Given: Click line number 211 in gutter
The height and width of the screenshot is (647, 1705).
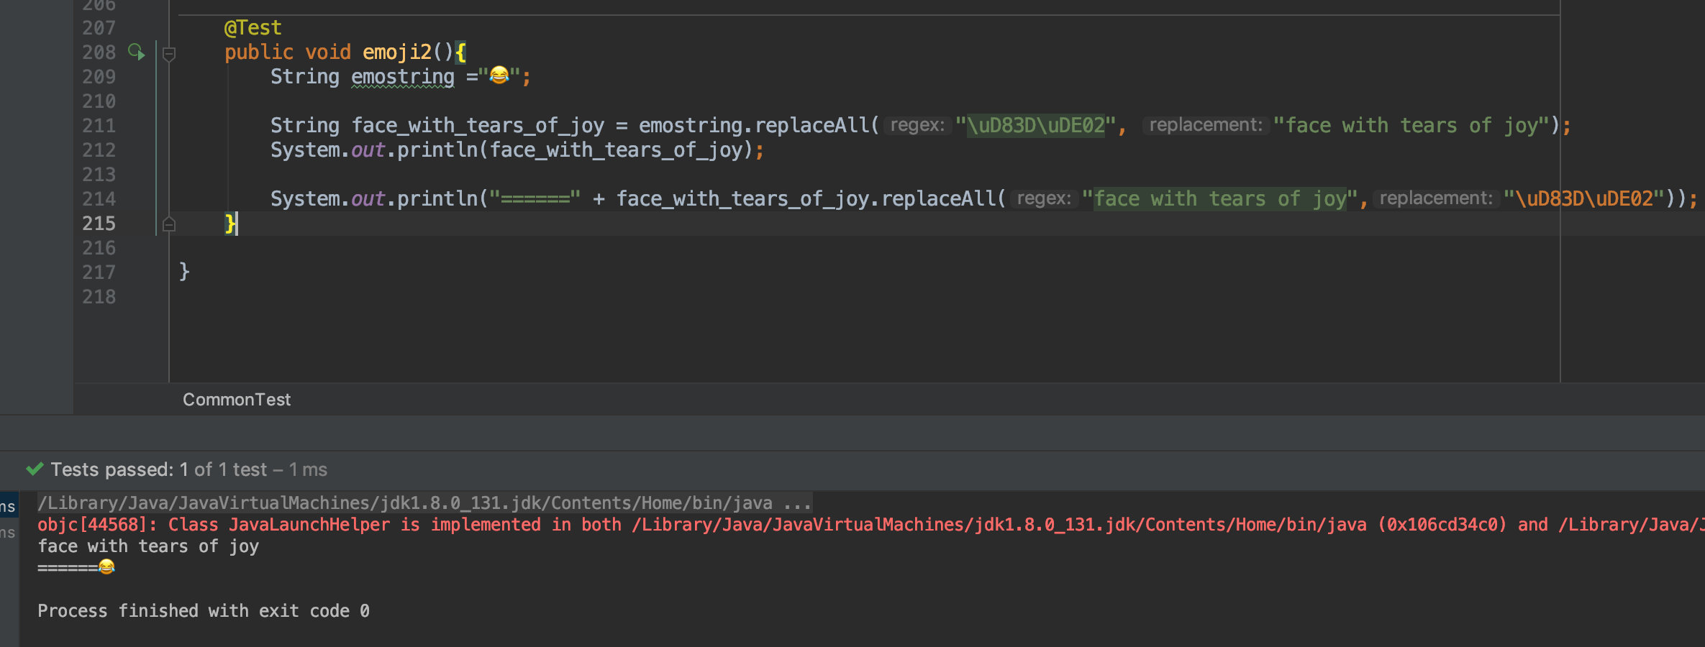Looking at the screenshot, I should coord(99,126).
